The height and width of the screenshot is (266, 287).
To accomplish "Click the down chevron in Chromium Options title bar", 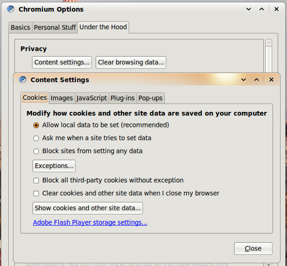I will pyautogui.click(x=249, y=9).
